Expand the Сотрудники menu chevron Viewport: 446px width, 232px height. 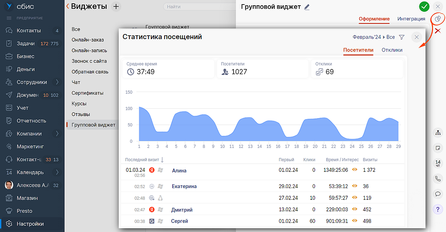coord(57,82)
